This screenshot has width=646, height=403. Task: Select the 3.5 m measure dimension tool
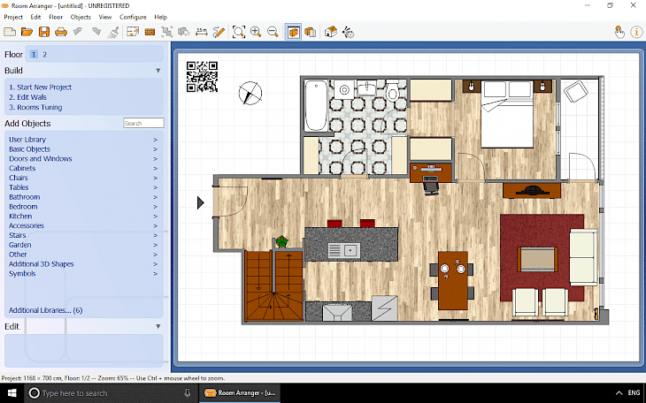[x=202, y=32]
